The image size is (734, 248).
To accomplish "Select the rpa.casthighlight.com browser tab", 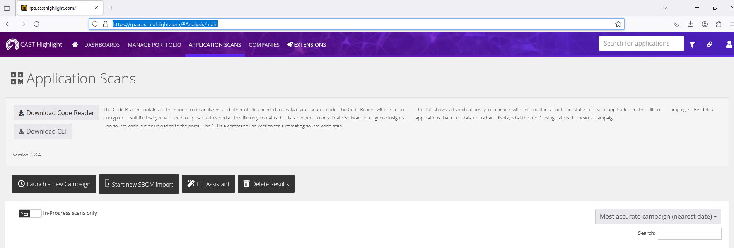I will pyautogui.click(x=60, y=8).
